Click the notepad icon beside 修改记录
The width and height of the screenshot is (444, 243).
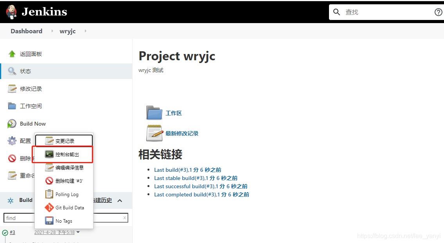12,89
